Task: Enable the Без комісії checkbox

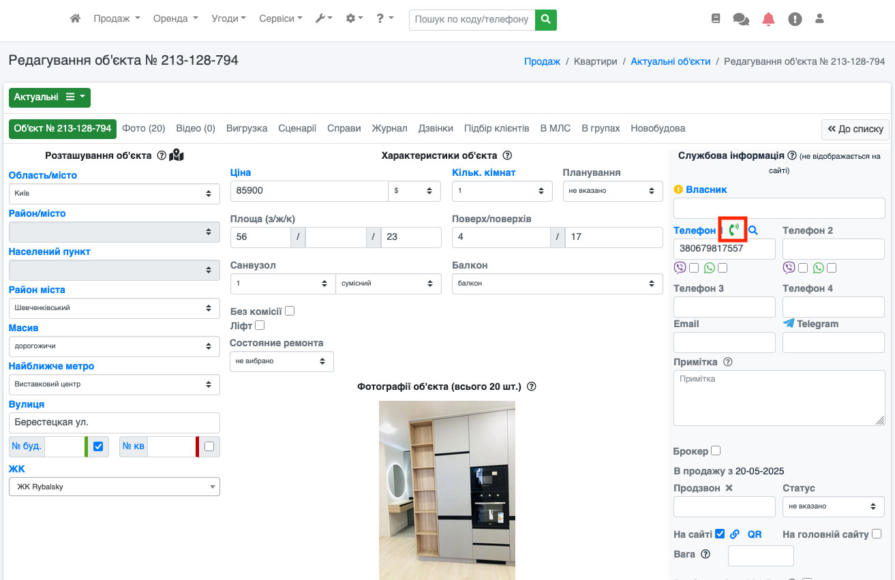Action: pos(290,311)
